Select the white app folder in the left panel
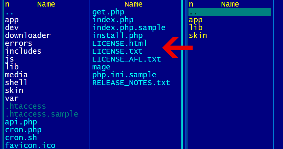The width and height of the screenshot is (283, 149). tap(12, 20)
